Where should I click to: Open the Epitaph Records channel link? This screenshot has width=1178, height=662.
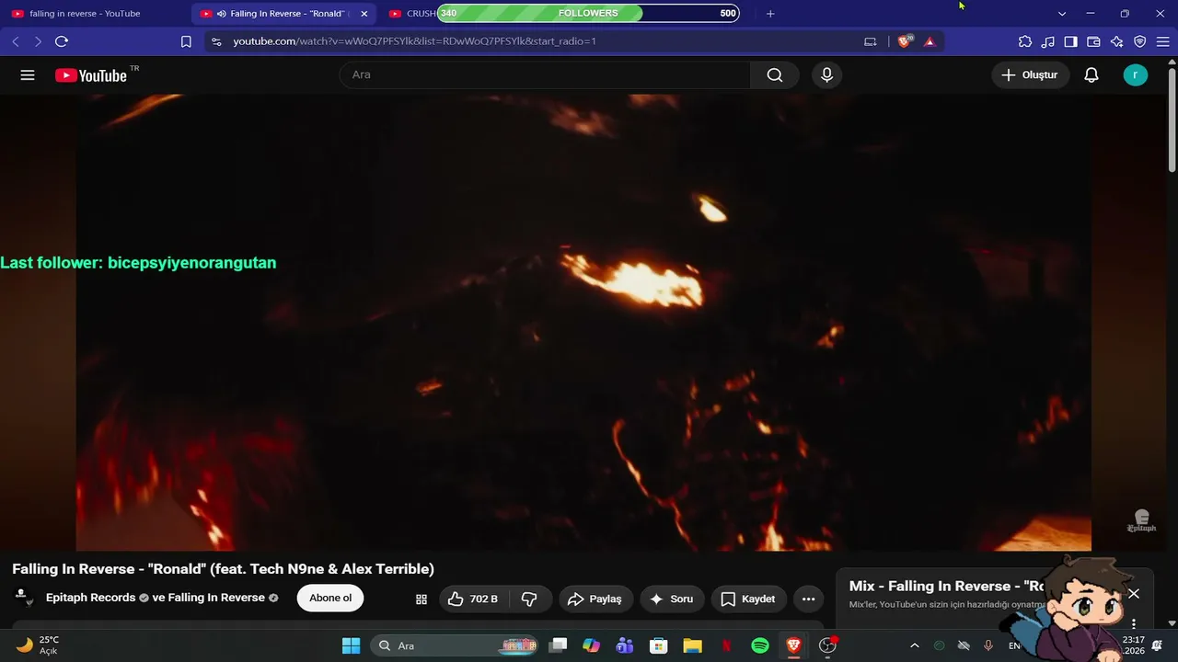[x=90, y=598]
